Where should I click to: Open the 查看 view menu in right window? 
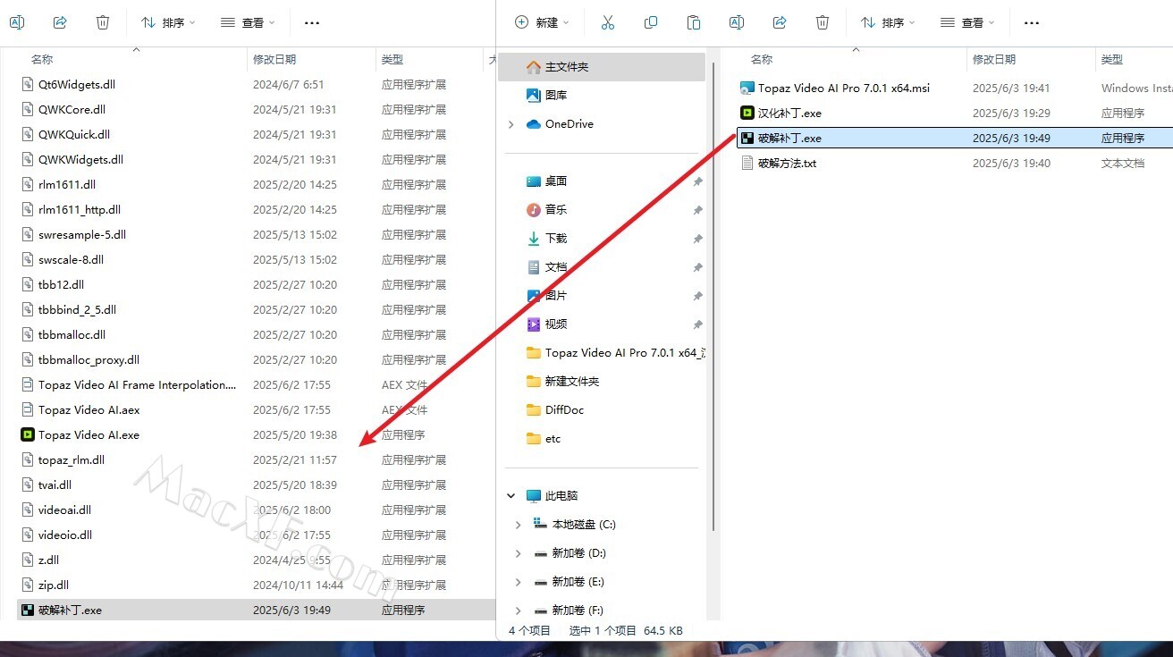point(966,22)
